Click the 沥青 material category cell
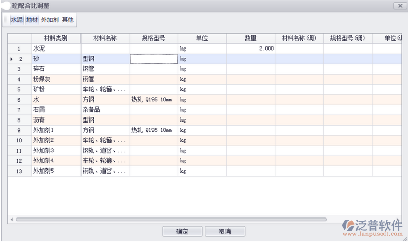 (56, 120)
